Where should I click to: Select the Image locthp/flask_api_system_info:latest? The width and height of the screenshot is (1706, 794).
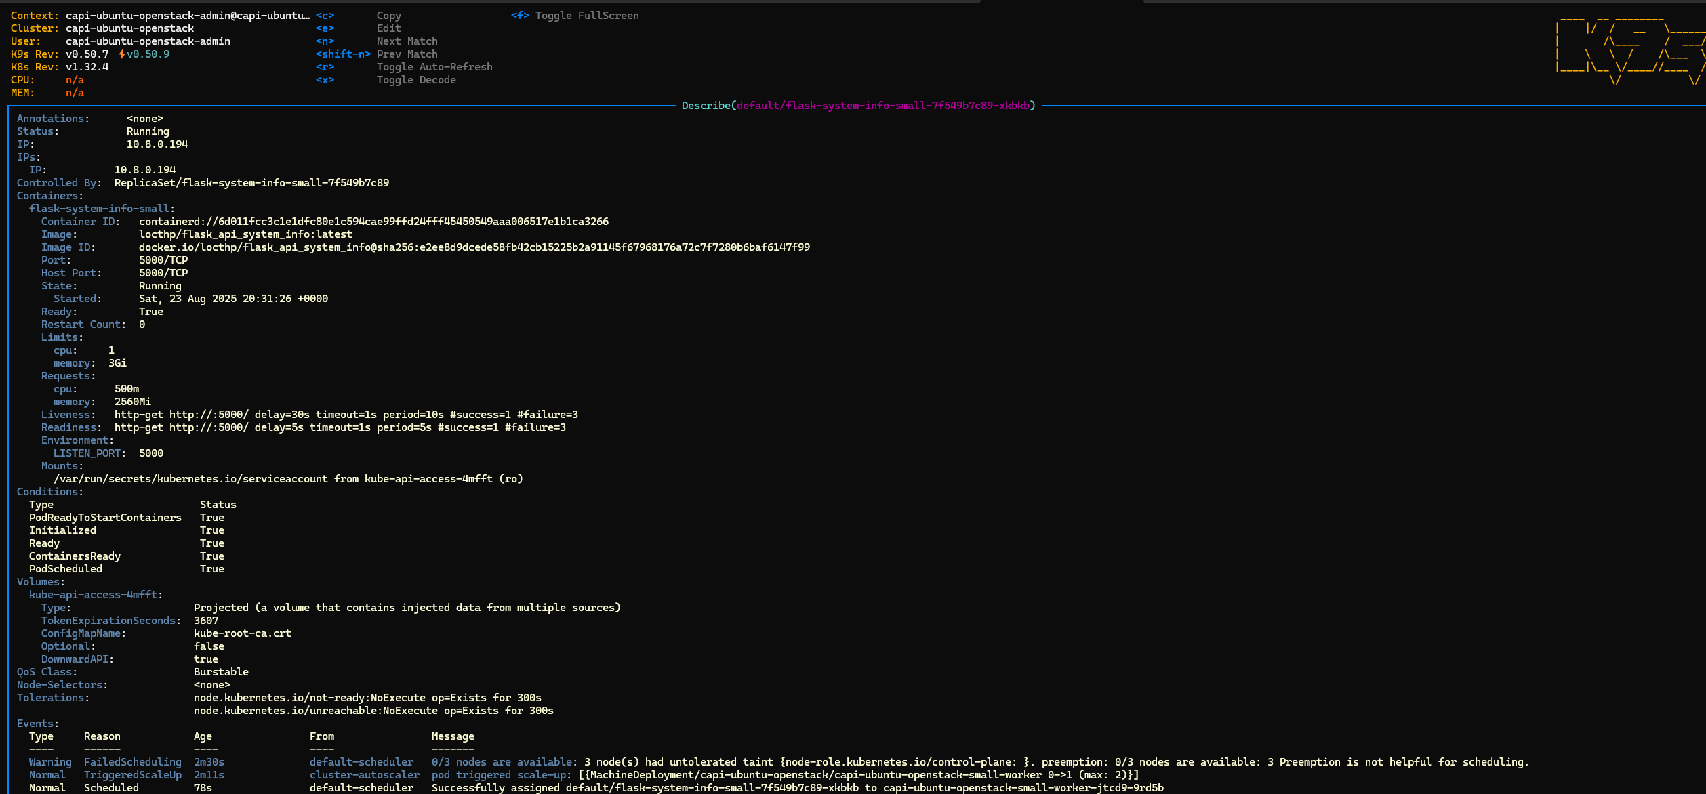[x=245, y=234]
